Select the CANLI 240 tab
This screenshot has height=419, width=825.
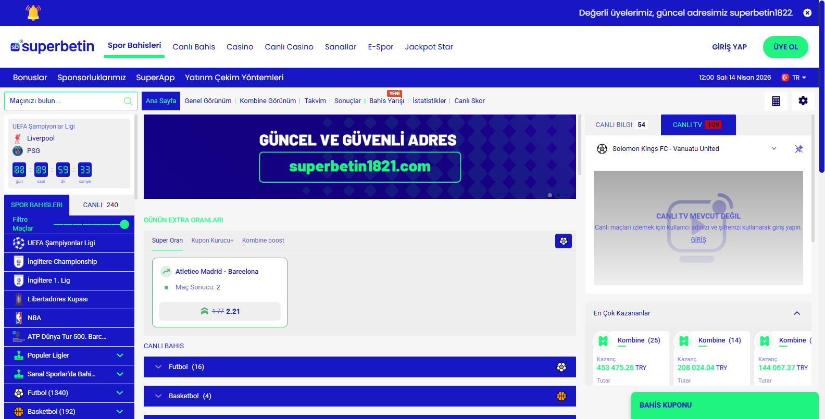tap(101, 205)
